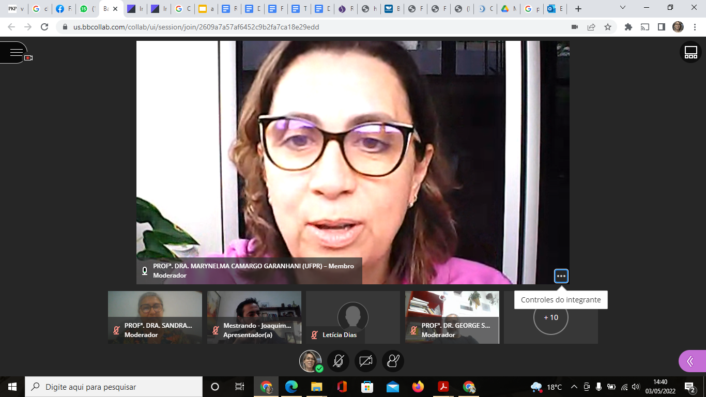Screen dimensions: 706x397
Task: Select Mestrando Joaquim presenter thumbnail
Action: [x=254, y=317]
